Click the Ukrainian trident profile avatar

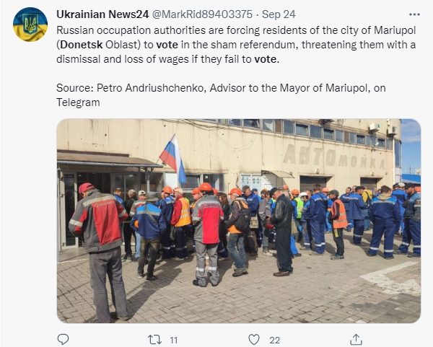pos(30,25)
